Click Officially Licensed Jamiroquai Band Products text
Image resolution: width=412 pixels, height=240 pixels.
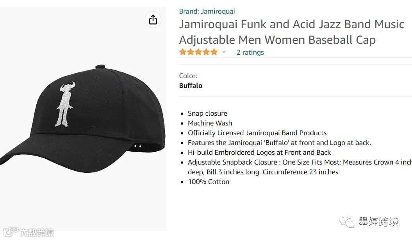pos(257,133)
